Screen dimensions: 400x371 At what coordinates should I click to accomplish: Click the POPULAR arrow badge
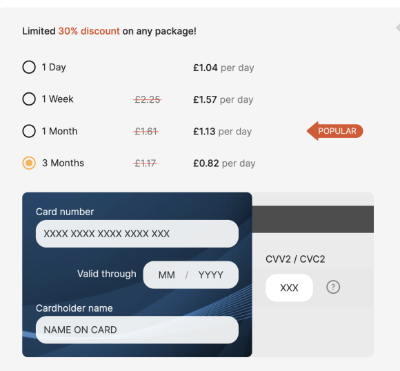coord(334,131)
